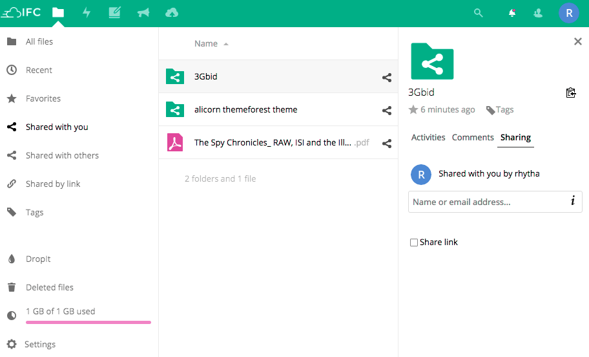589x357 pixels.
Task: Expand the Settings section in sidebar
Action: [40, 344]
